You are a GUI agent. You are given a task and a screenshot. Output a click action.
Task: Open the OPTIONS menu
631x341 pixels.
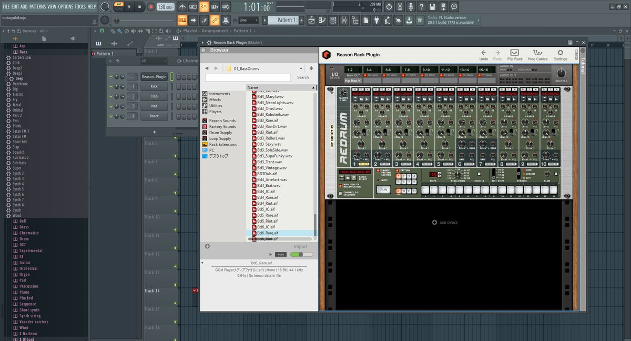click(x=66, y=6)
